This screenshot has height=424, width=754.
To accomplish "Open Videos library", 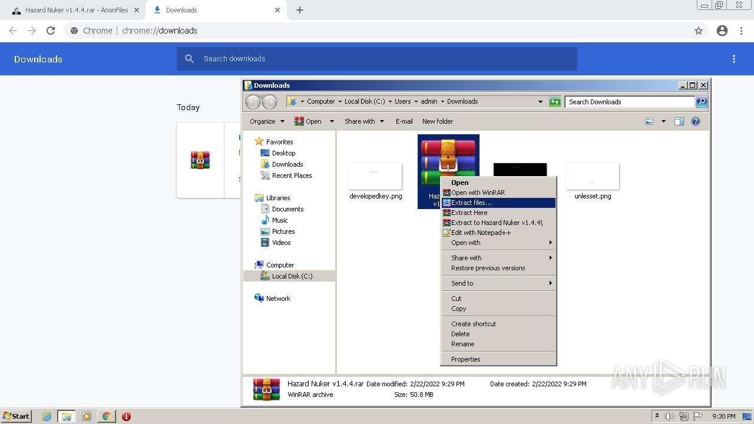I will (x=281, y=243).
